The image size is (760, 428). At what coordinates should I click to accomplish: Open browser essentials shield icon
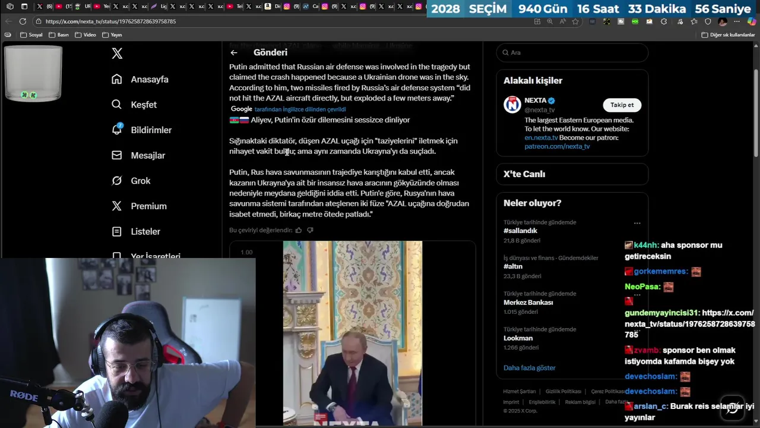(x=708, y=21)
